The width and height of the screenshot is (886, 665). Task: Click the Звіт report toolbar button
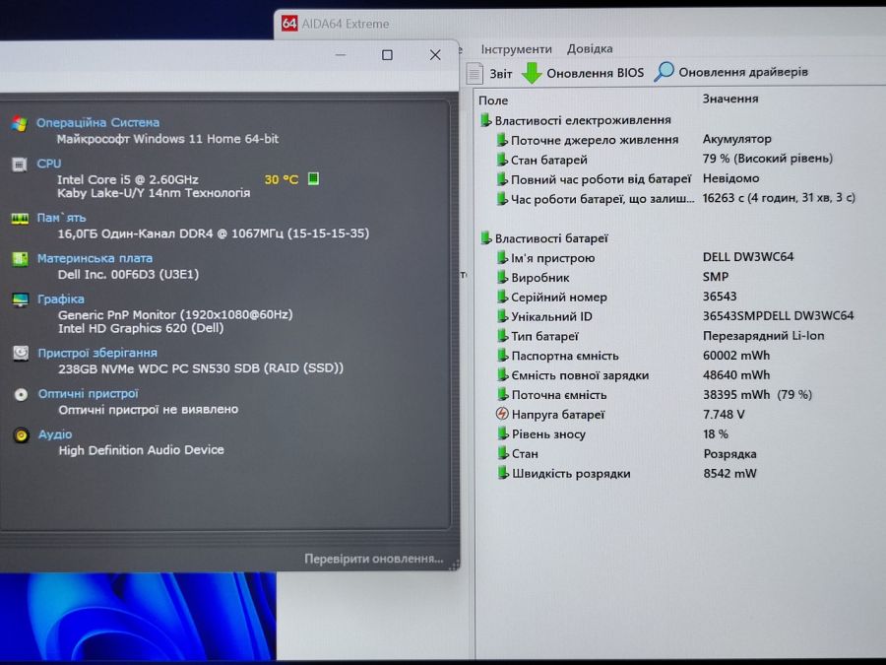489,74
